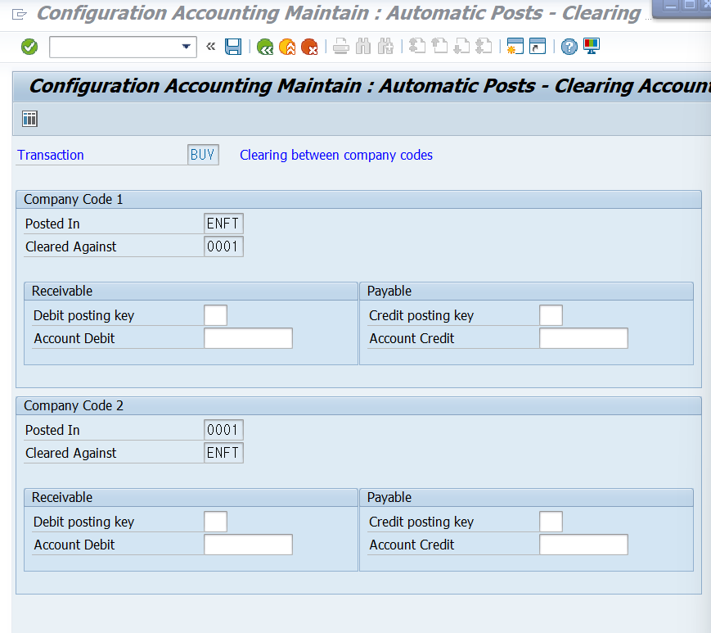
Task: Click the green Enter checkmark icon
Action: 29,47
